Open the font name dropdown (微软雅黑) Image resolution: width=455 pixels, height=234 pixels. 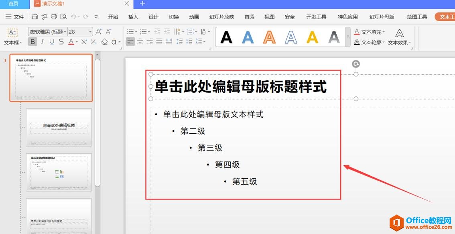coord(65,32)
